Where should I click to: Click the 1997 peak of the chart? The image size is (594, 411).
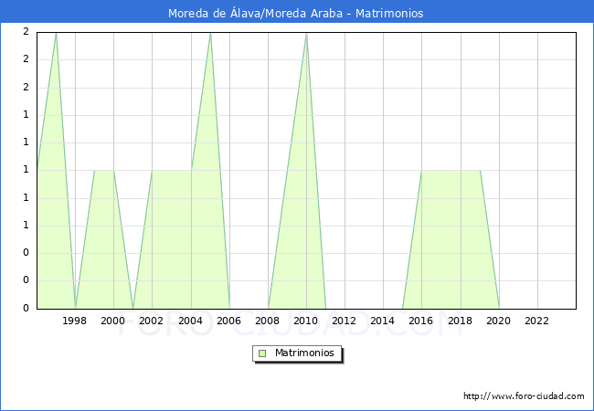(x=56, y=33)
